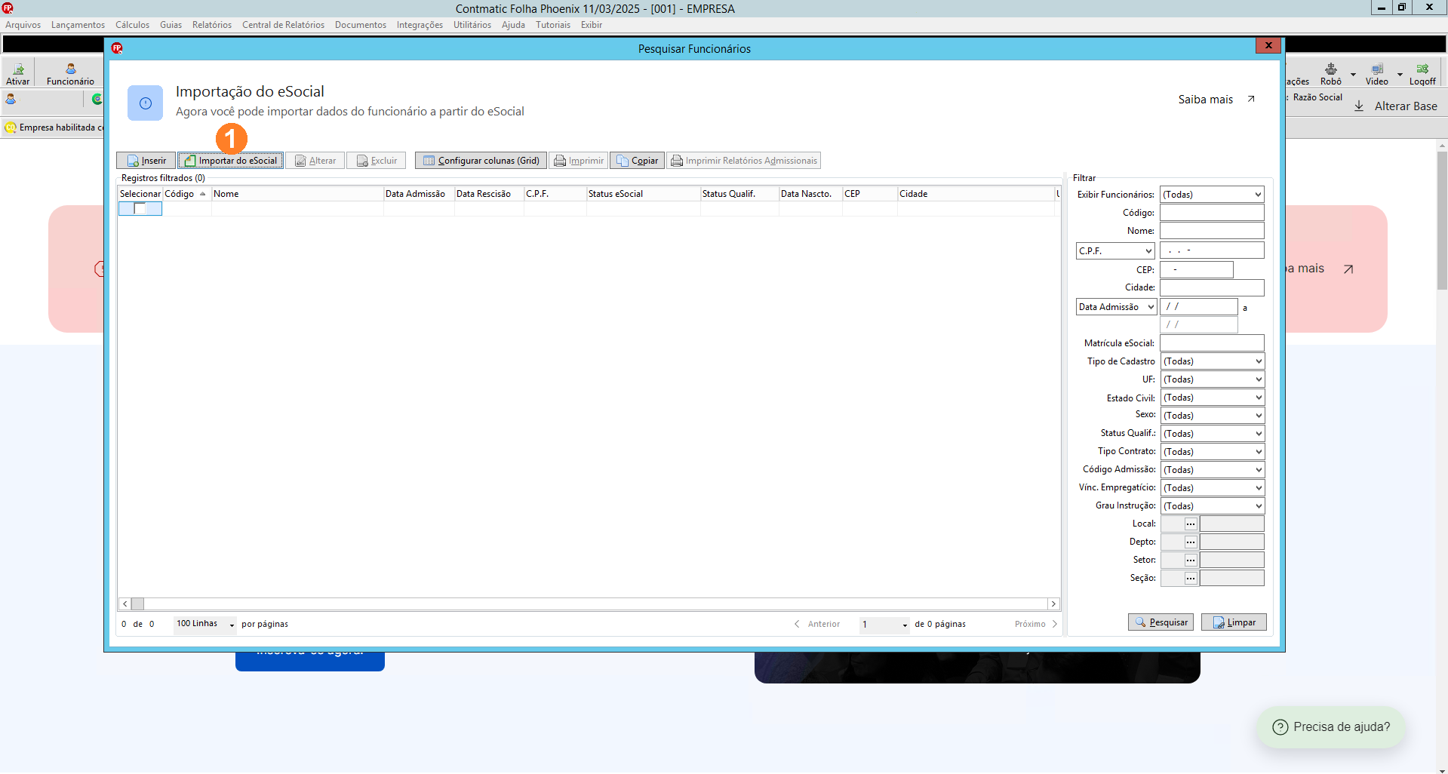The height and width of the screenshot is (774, 1448).
Task: Click the Nome filter input field
Action: (x=1212, y=231)
